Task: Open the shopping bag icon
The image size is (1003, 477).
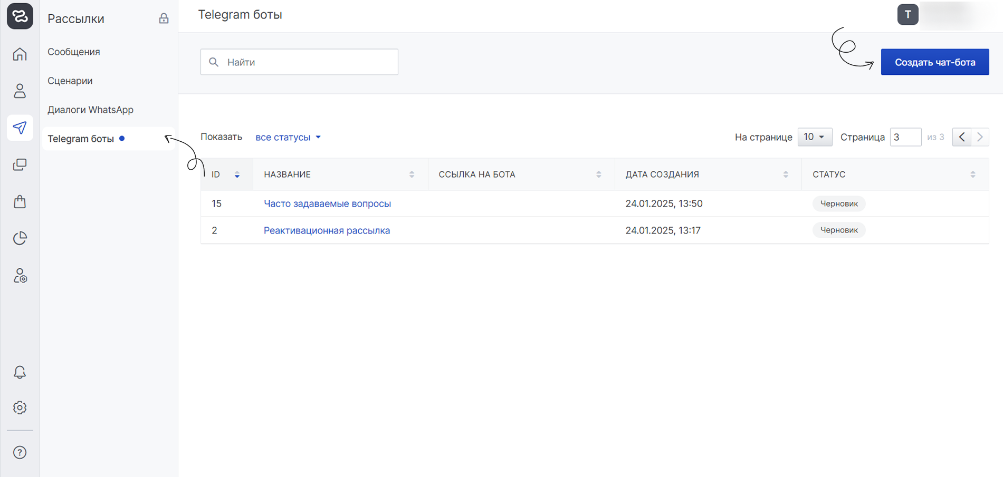Action: [20, 201]
